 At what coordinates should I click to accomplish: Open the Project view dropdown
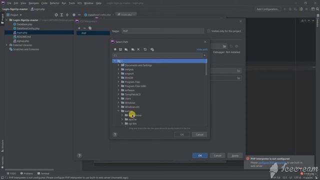click(x=14, y=15)
